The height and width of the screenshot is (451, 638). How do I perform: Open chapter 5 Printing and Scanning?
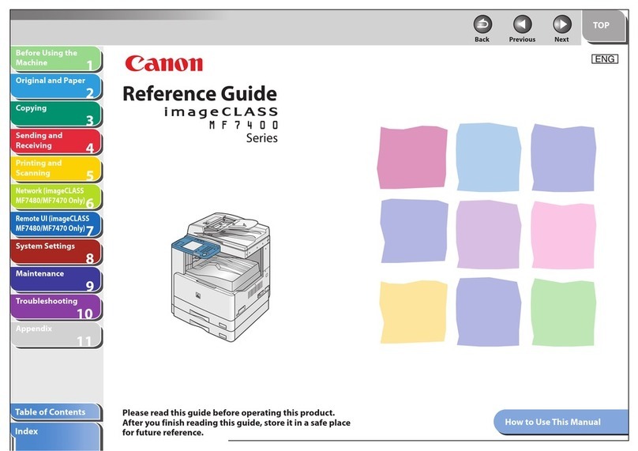click(x=56, y=169)
